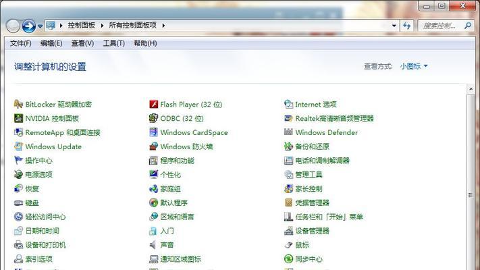Open the 默认程序 icon

coord(153,203)
